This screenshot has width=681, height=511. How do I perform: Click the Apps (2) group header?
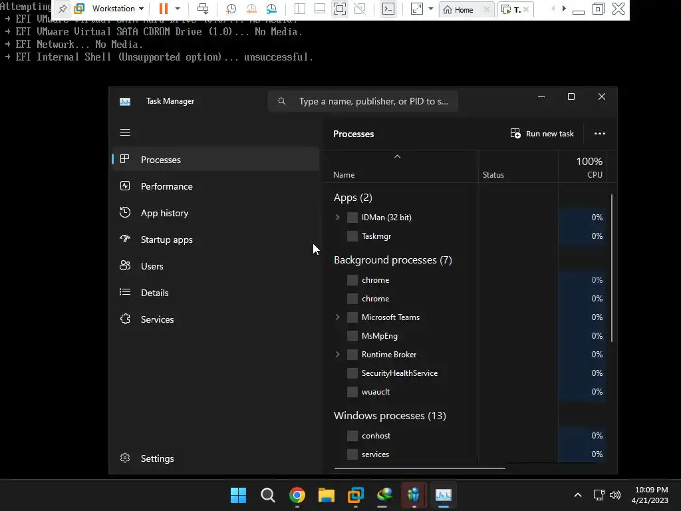click(x=353, y=198)
